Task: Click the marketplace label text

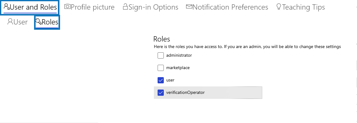Action: (x=178, y=68)
